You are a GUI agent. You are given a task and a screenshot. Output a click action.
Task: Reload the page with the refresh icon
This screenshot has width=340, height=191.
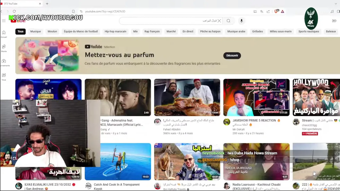coord(14,11)
